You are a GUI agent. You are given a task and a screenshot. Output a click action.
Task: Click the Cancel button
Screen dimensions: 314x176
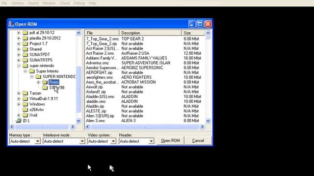pyautogui.click(x=198, y=141)
